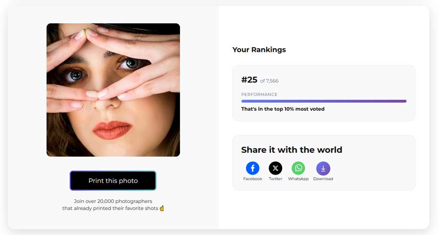Share via the X Twitter icon
Image resolution: width=439 pixels, height=235 pixels.
coord(275,168)
